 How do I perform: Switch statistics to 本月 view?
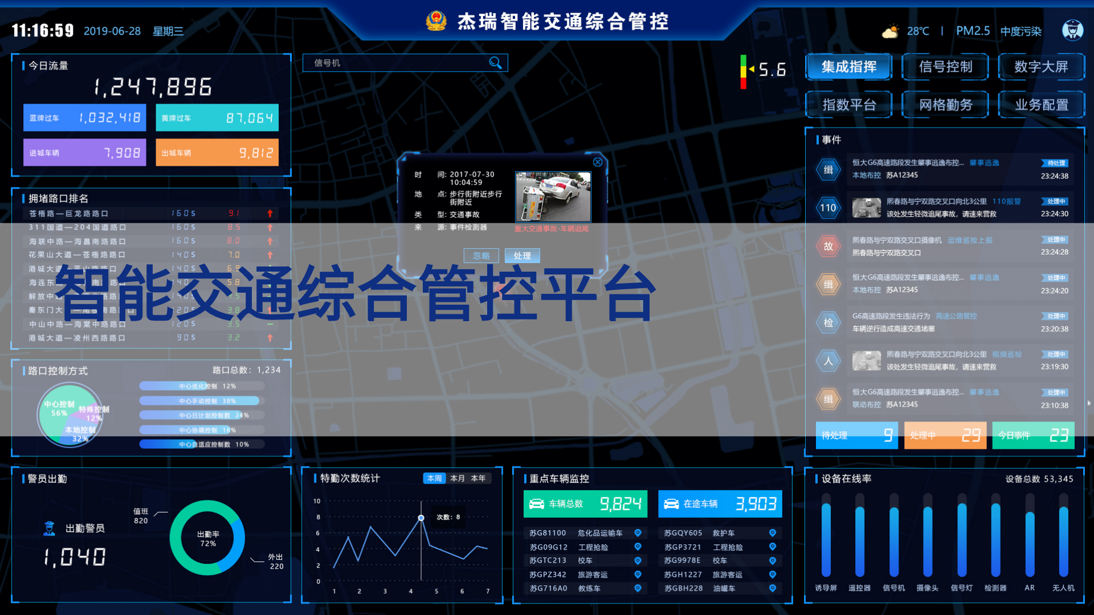coord(458,478)
